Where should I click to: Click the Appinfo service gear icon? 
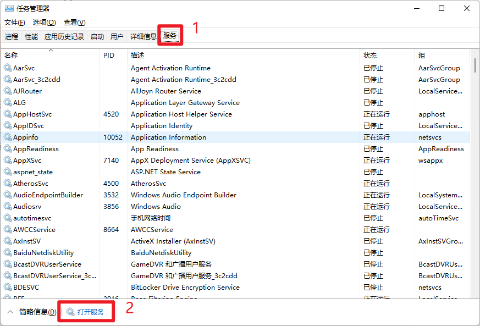[7, 137]
